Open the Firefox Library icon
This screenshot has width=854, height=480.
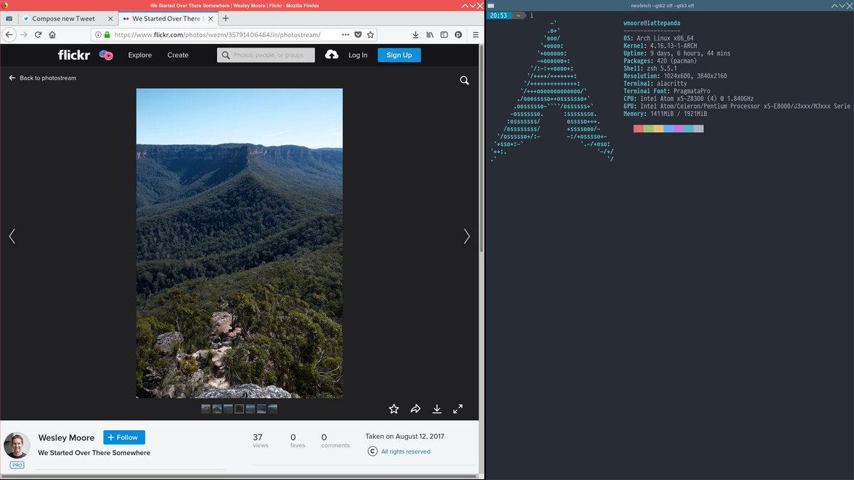[430, 34]
